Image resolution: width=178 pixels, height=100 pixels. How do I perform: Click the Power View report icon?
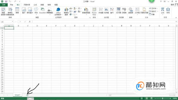pyautogui.click(x=94, y=11)
